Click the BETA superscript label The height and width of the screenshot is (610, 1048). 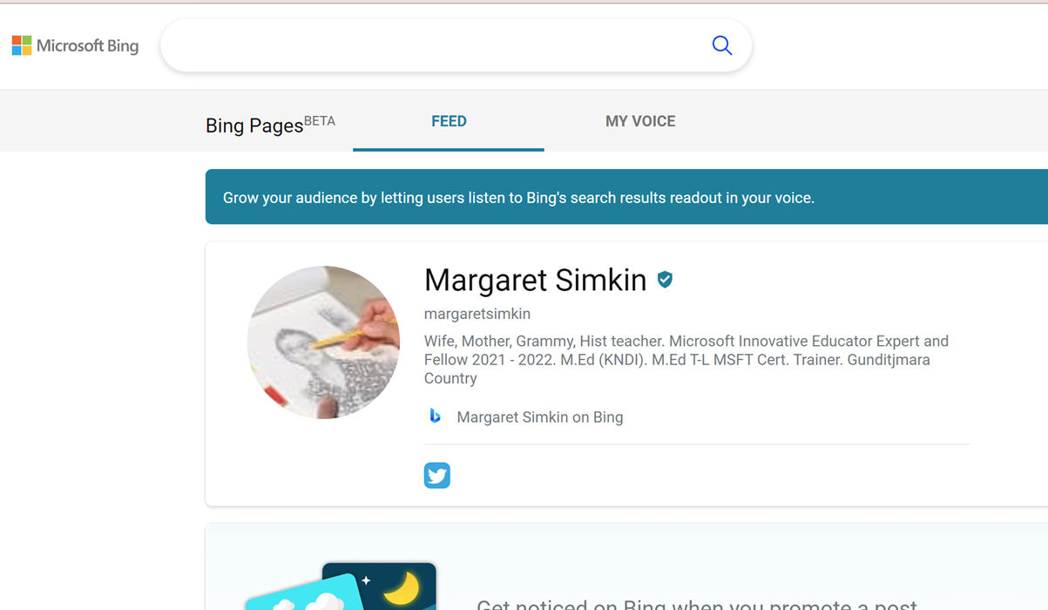[x=320, y=121]
